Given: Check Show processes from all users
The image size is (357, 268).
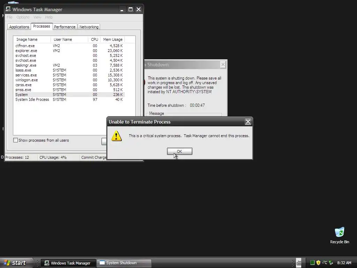Looking at the screenshot, I should [15, 140].
